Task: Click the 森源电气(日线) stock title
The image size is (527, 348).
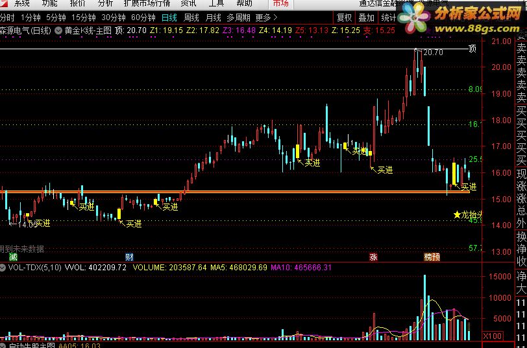Action: (x=25, y=30)
